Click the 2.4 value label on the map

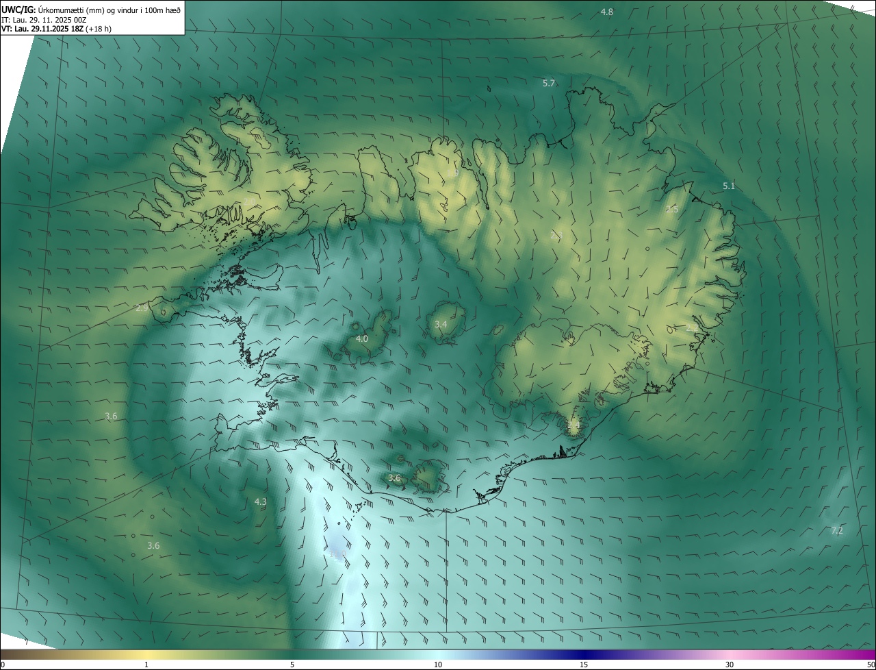(x=574, y=425)
